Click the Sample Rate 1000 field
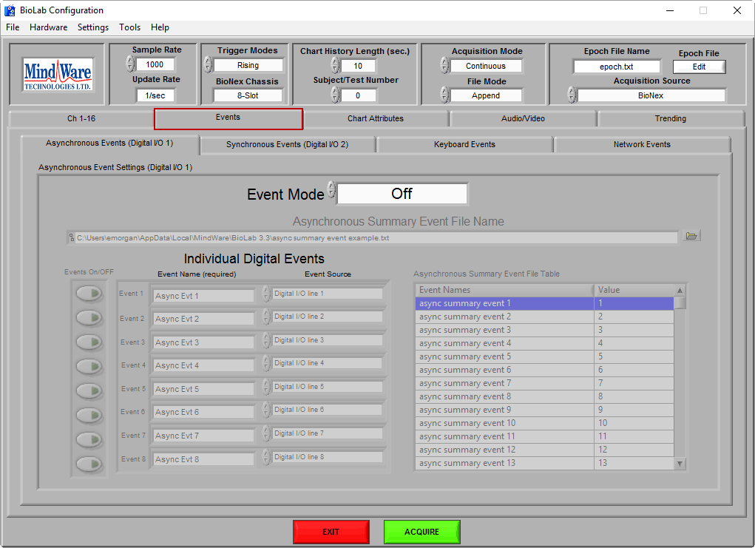 click(x=155, y=64)
